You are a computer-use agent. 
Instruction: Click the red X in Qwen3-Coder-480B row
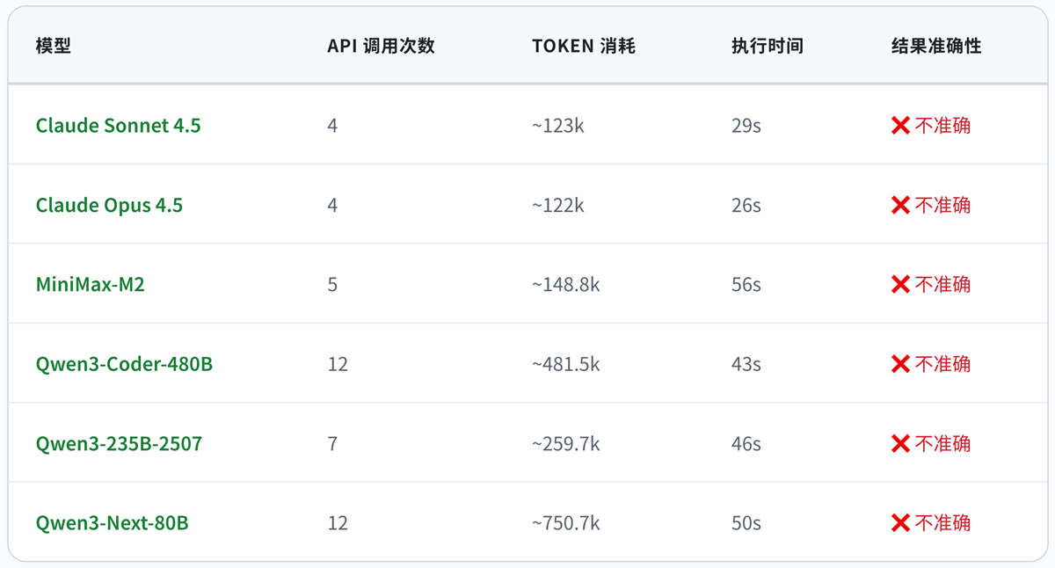pyautogui.click(x=900, y=364)
